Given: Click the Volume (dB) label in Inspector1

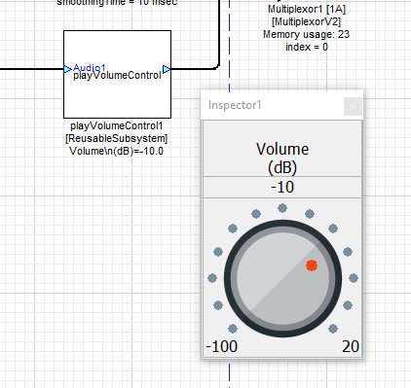Looking at the screenshot, I should click(282, 159).
